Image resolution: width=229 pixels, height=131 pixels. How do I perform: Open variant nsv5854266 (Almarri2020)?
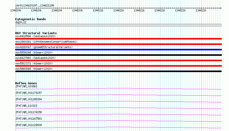coord(34,52)
